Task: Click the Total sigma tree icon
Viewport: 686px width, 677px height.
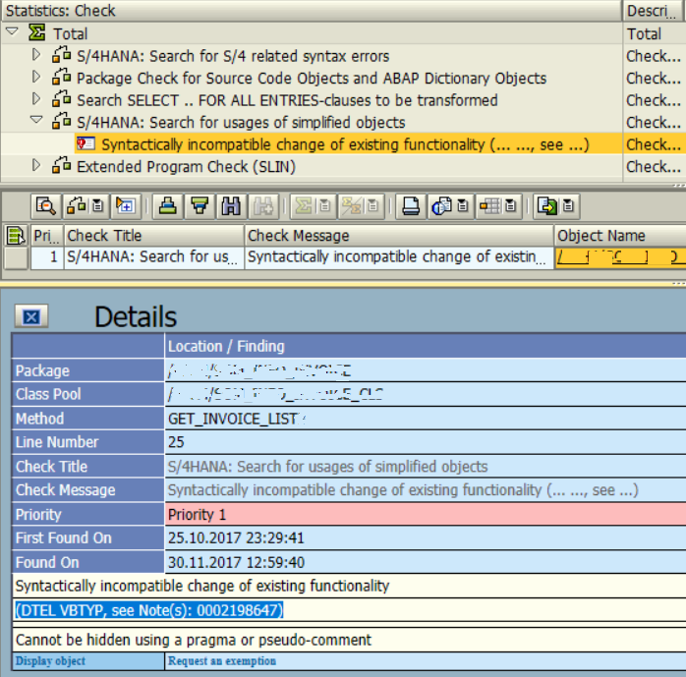Action: pos(36,32)
